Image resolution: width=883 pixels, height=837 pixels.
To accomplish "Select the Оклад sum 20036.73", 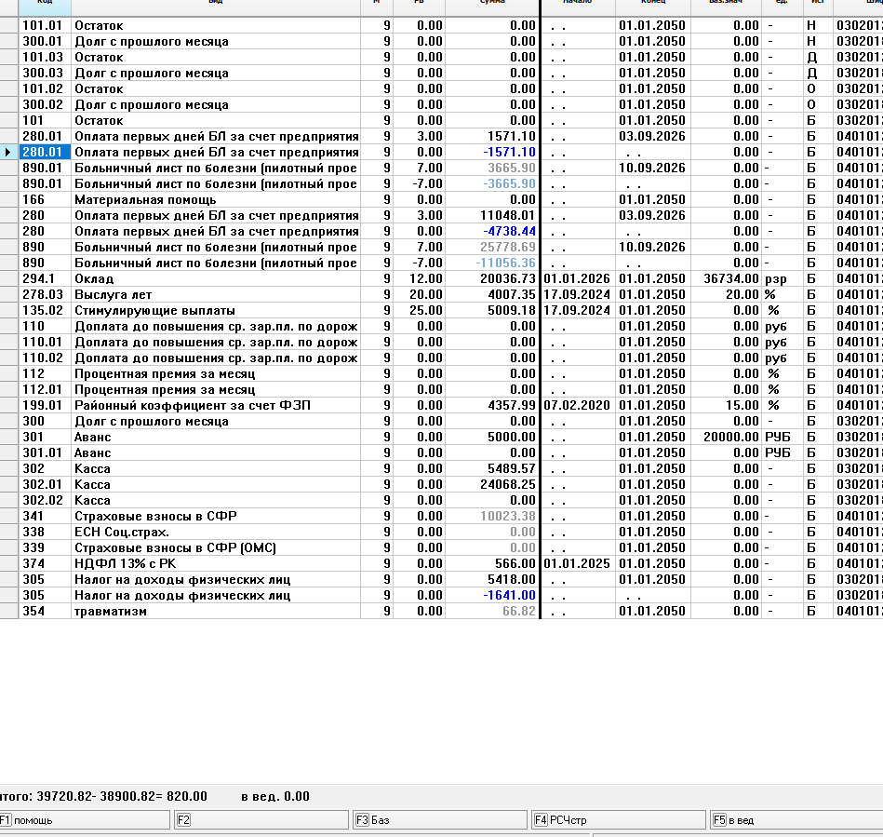I will pyautogui.click(x=508, y=278).
